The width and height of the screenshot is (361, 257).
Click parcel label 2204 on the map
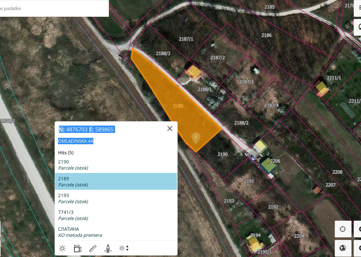point(299,236)
